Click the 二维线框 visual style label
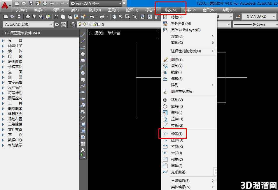Screen dimensions: 278x190 coord(112,33)
